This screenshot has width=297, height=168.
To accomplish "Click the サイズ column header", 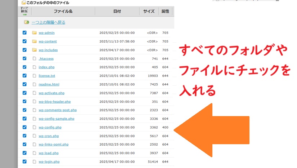I will [149, 12].
